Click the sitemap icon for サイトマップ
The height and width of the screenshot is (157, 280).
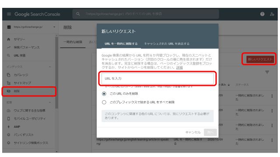(x=9, y=83)
